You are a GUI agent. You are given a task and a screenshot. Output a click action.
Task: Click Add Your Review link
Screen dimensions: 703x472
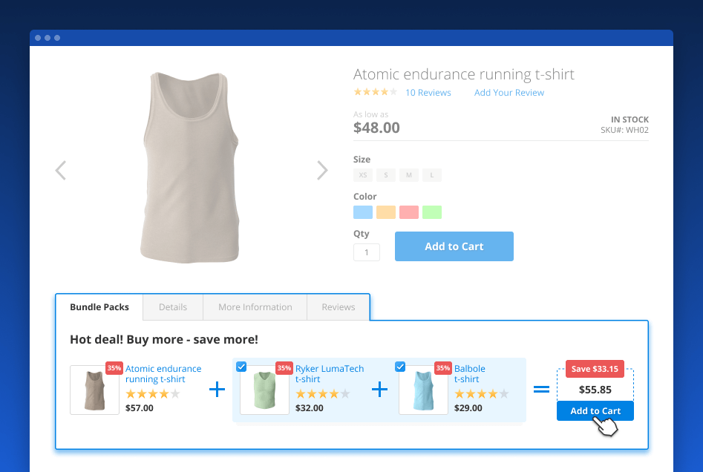(x=509, y=93)
